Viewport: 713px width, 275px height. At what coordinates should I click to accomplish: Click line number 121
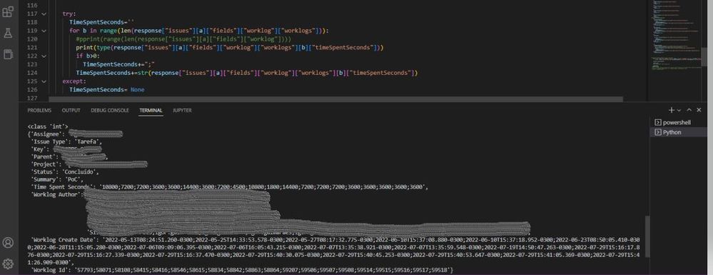pos(32,47)
